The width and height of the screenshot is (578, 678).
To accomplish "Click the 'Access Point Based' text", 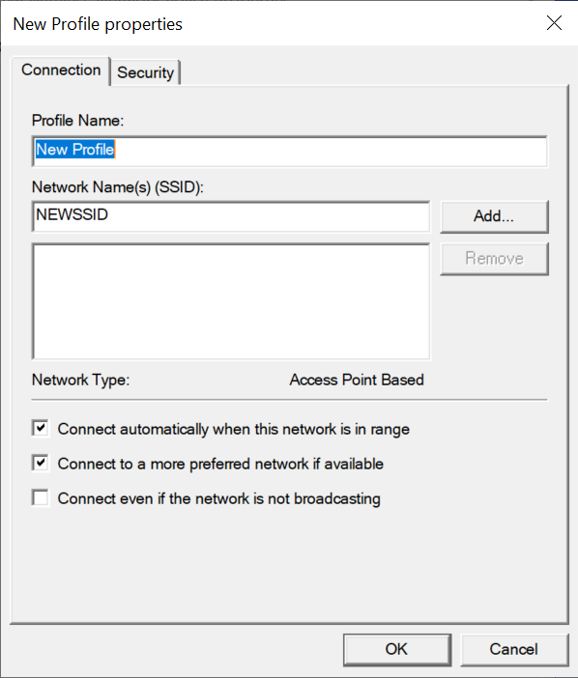I will click(x=357, y=380).
